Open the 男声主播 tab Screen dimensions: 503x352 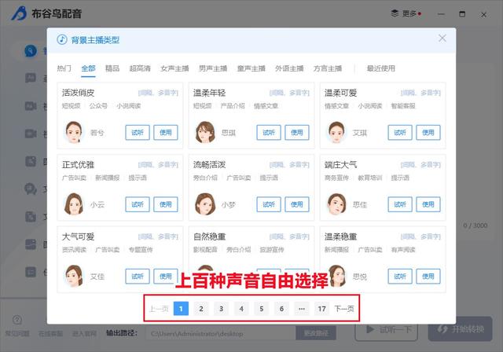(x=213, y=68)
